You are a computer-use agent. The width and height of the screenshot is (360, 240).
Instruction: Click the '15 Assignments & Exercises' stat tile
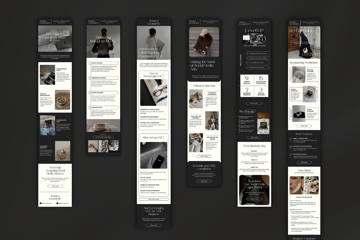(261, 80)
